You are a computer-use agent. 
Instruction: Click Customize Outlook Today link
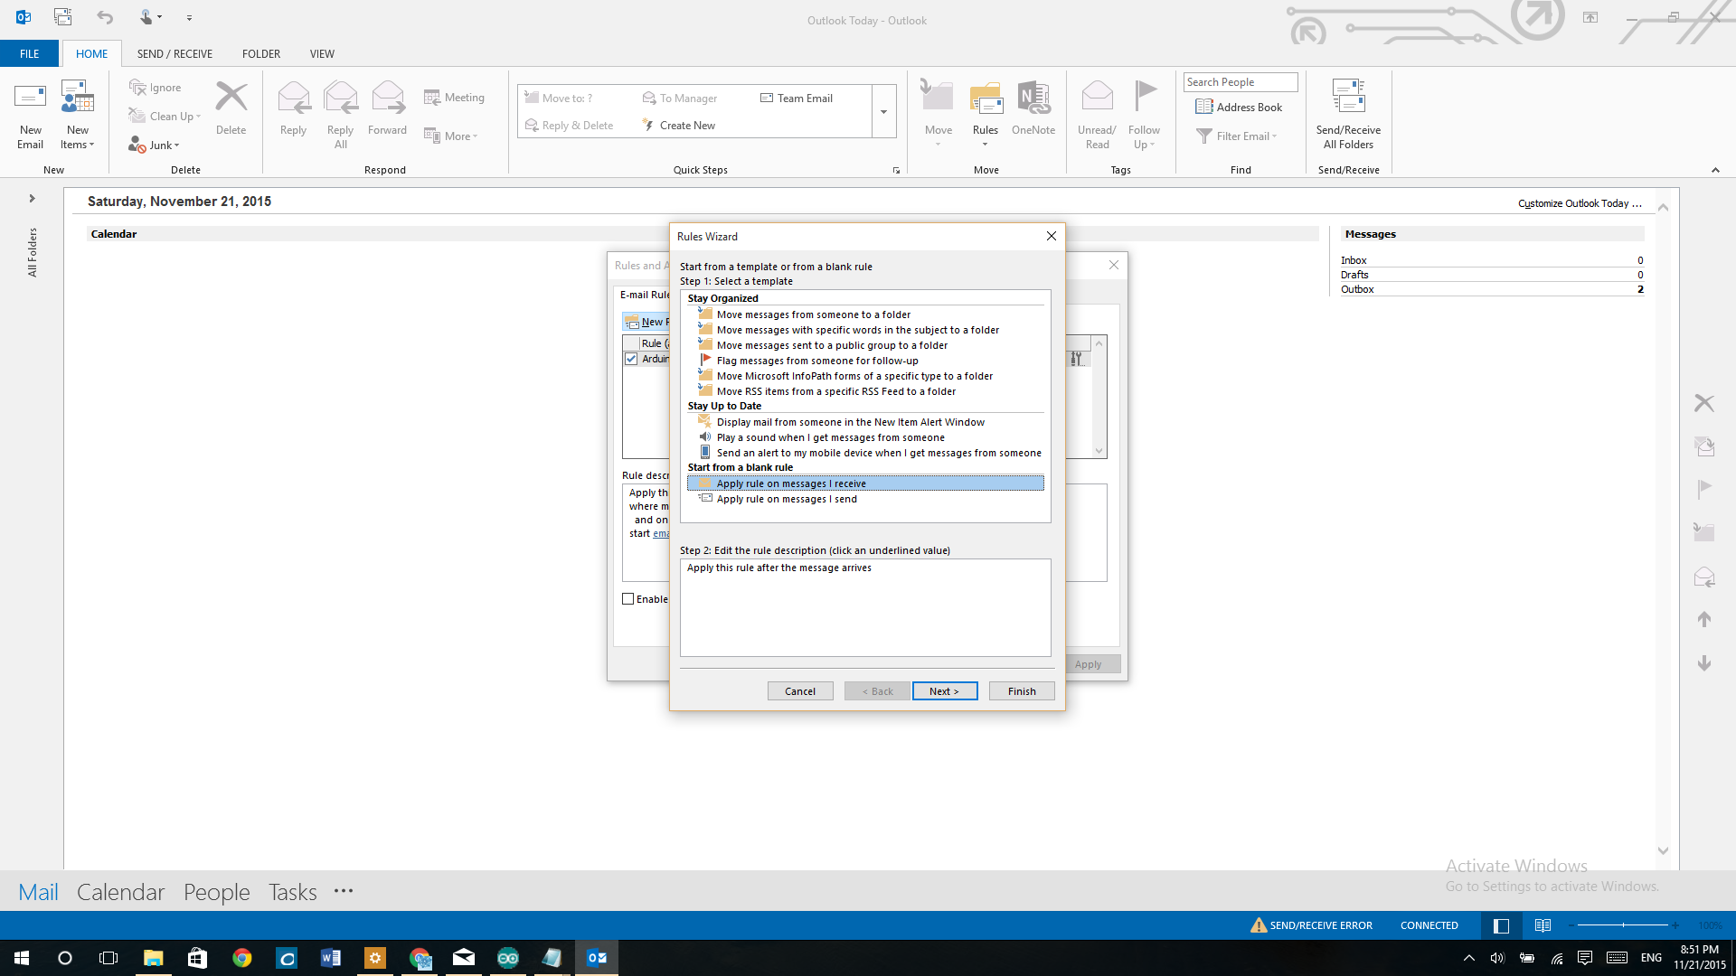point(1579,203)
